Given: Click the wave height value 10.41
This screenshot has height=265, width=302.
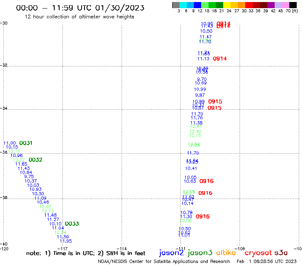Looking at the screenshot, I should 191,168.
